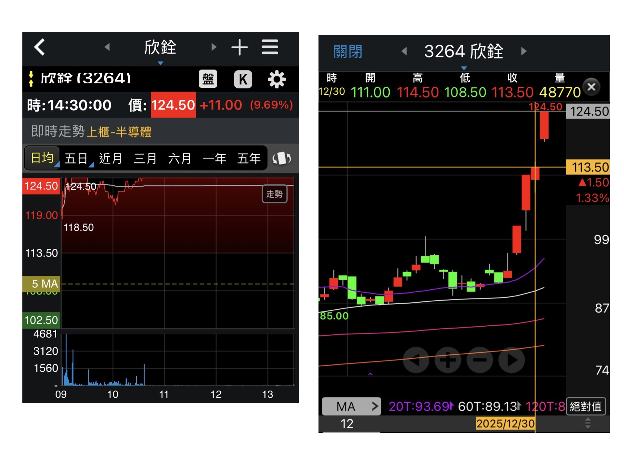Open the settings gear icon
Image resolution: width=624 pixels, height=453 pixels.
pos(277,79)
